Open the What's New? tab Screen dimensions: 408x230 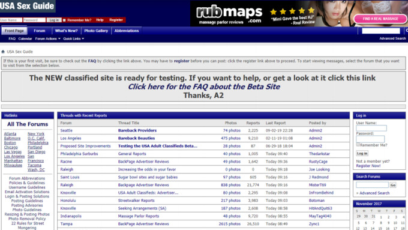coord(66,31)
